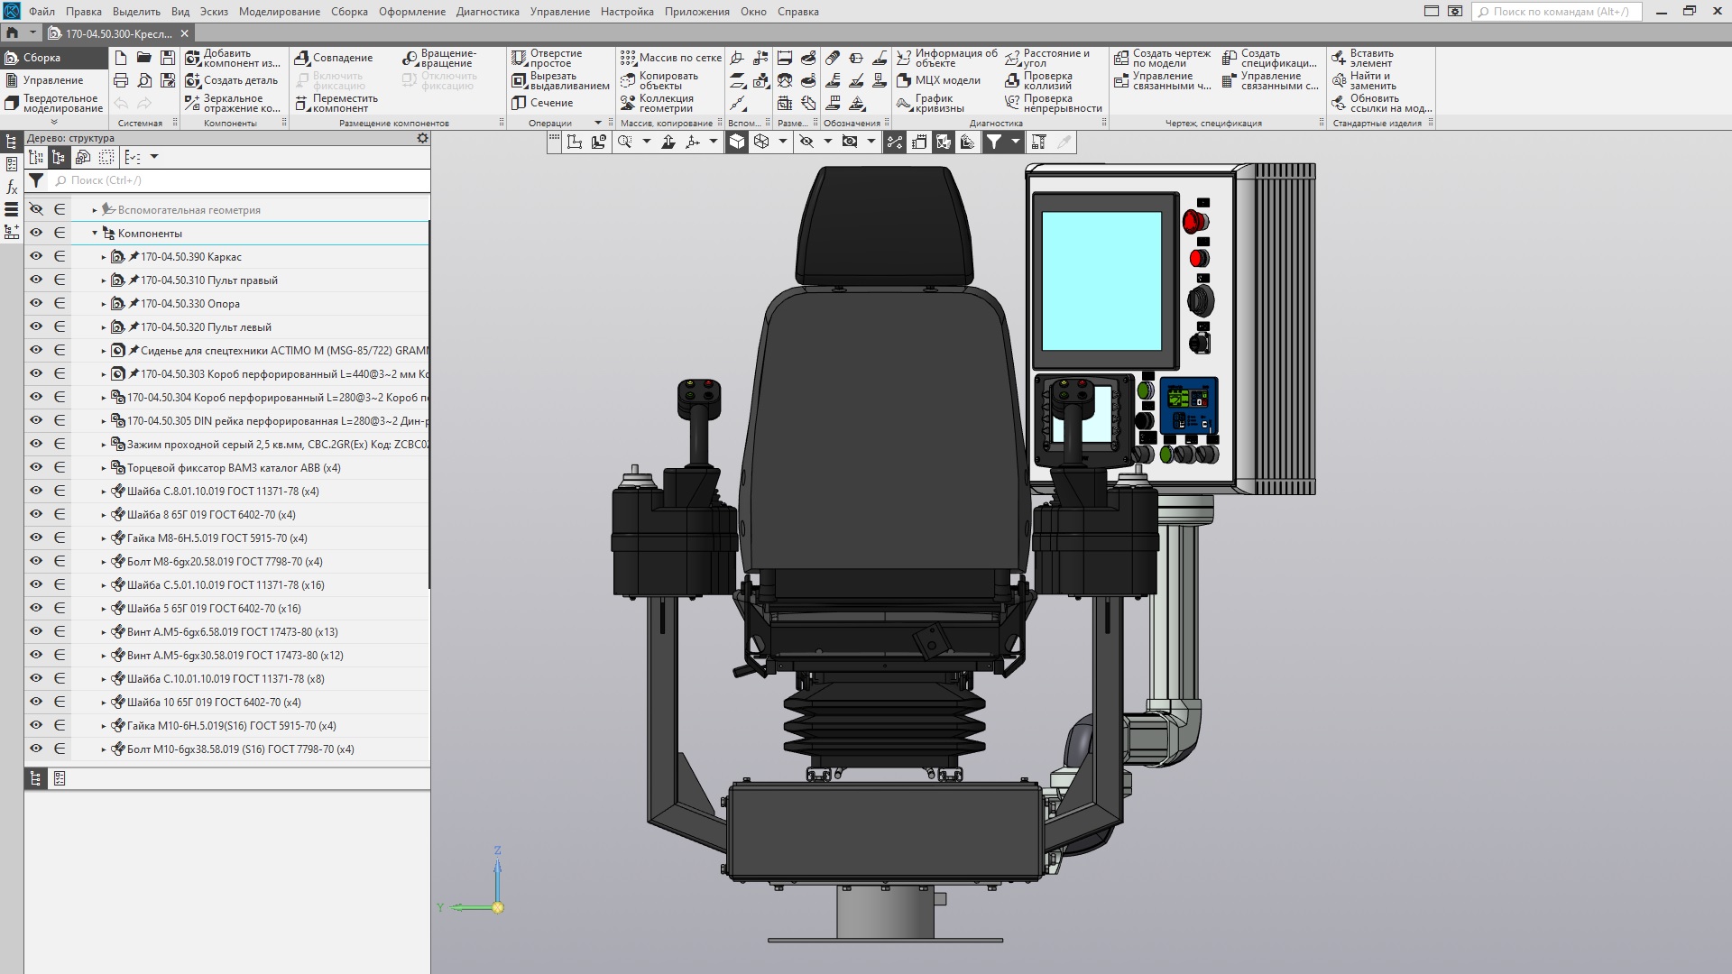Select shaded display mode cube icon

tap(737, 142)
